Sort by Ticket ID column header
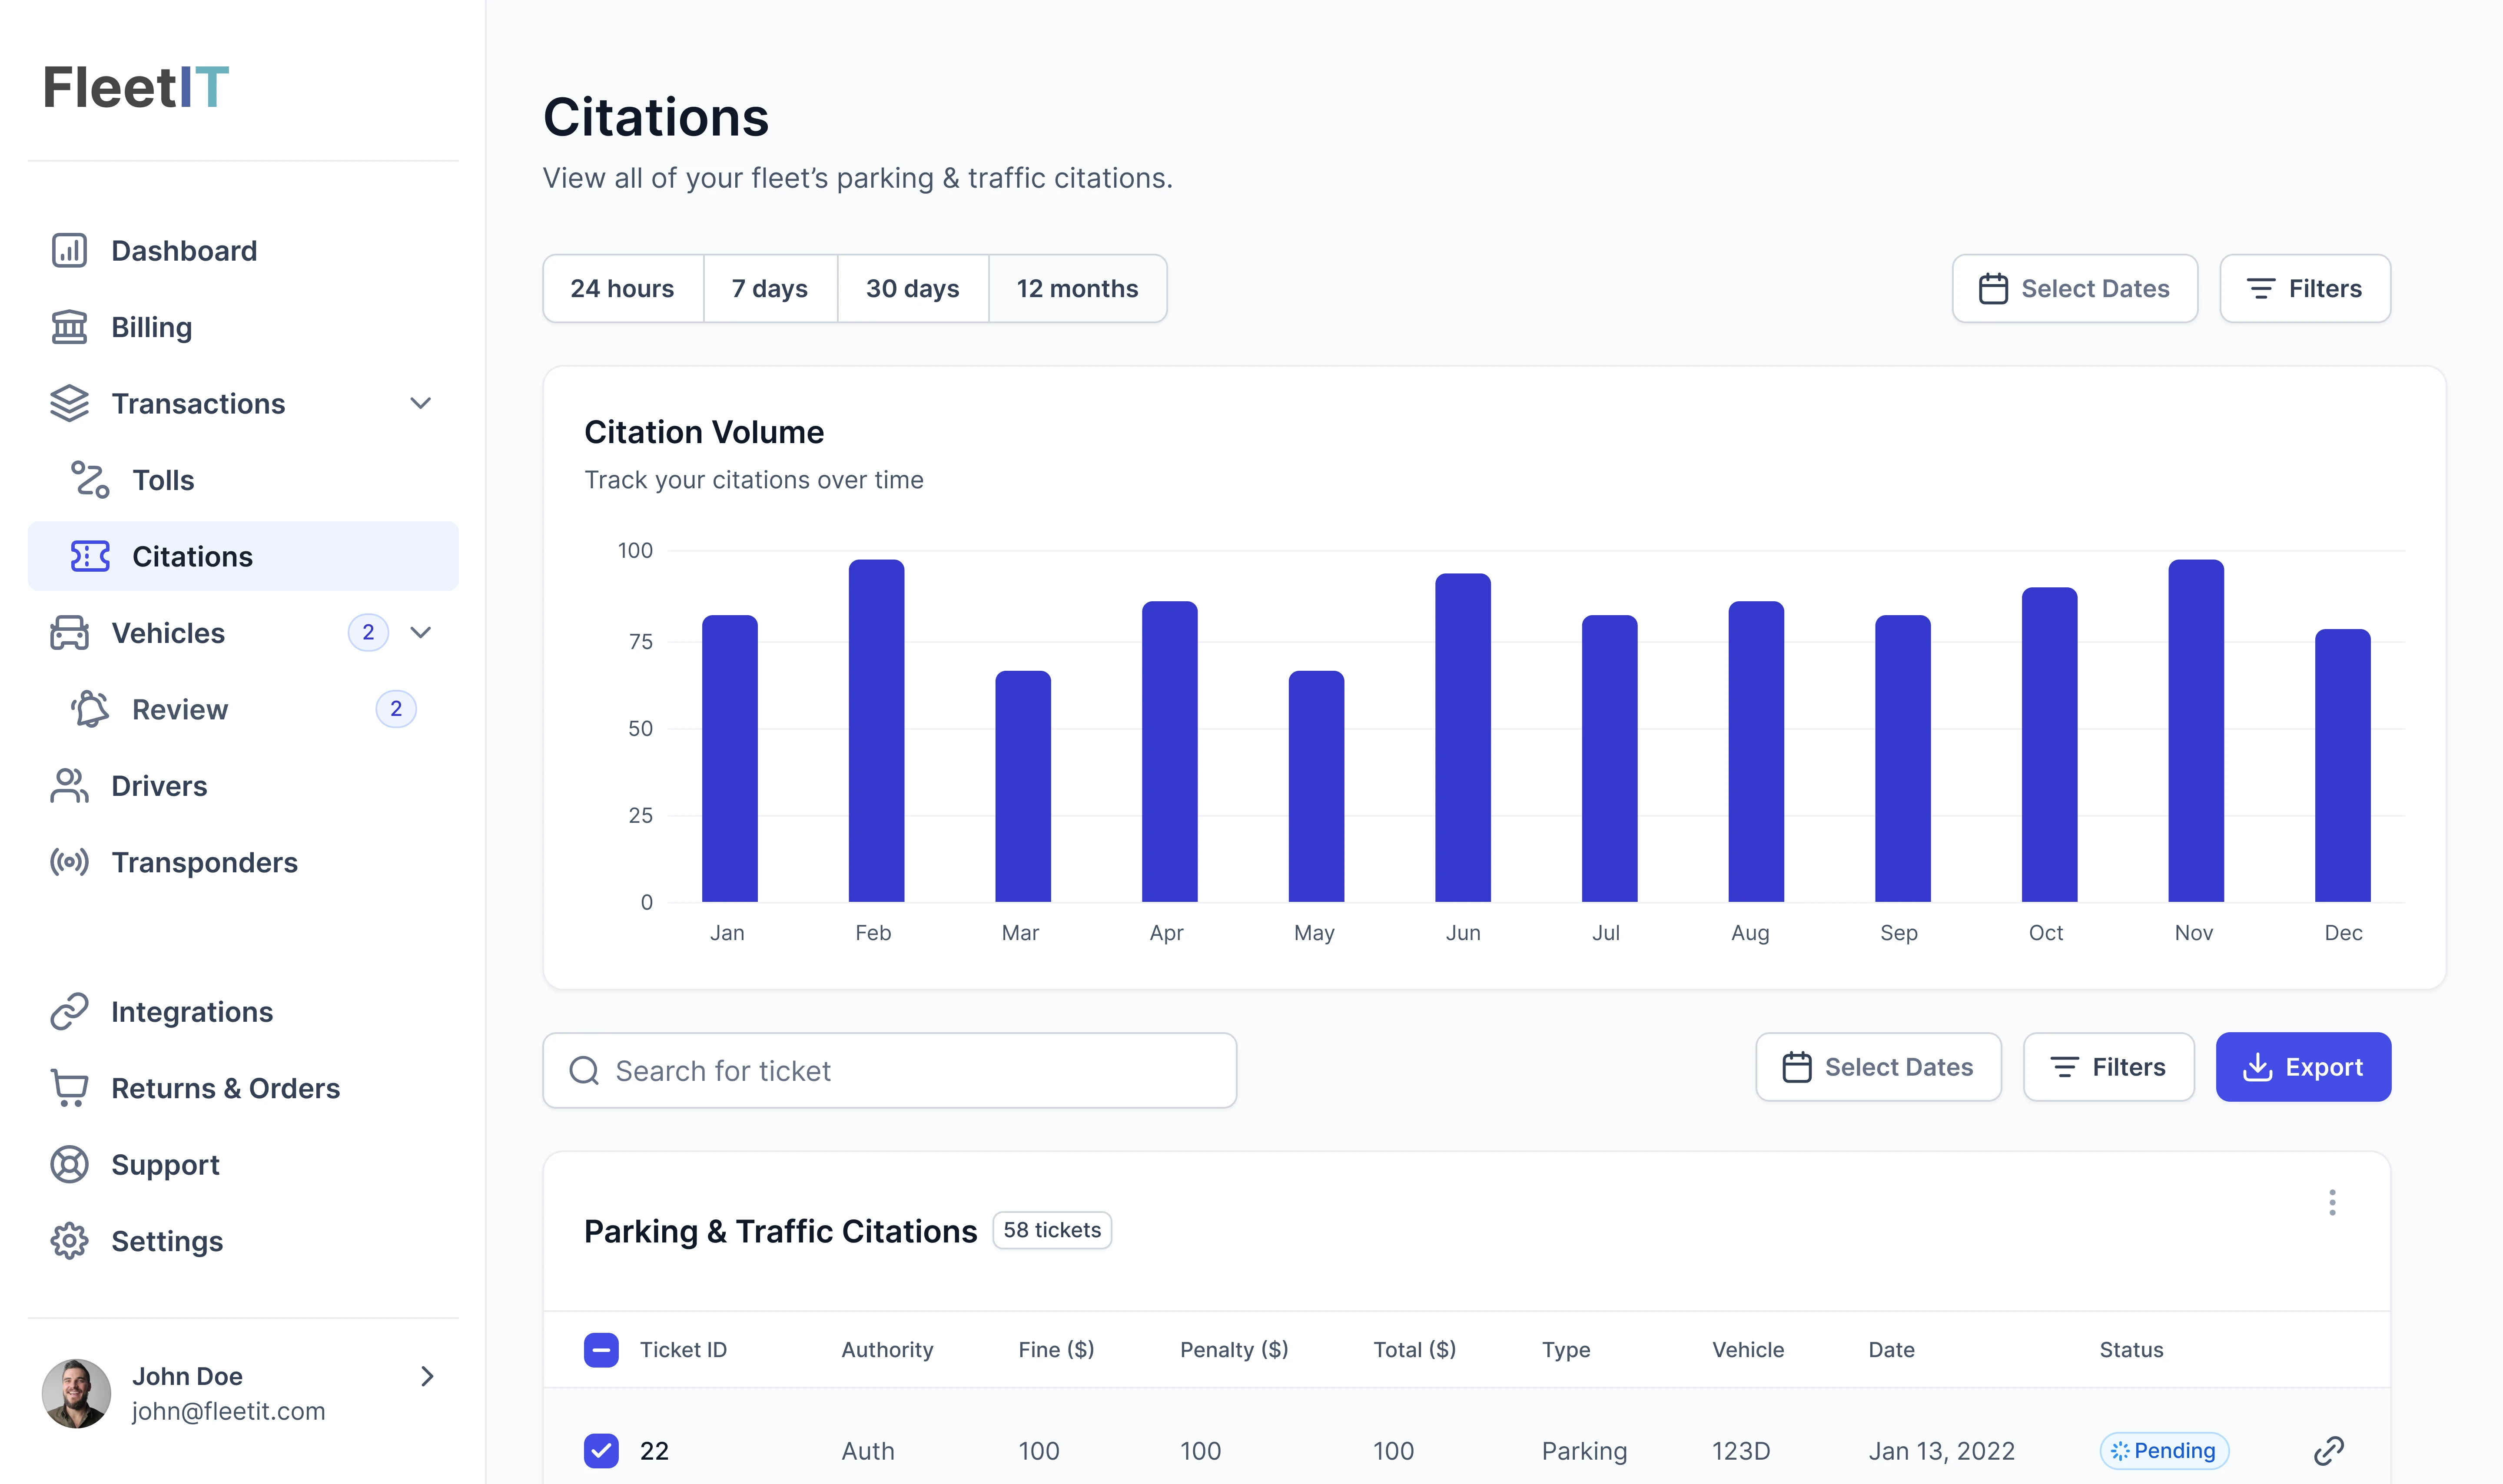This screenshot has height=1484, width=2503. (x=683, y=1350)
